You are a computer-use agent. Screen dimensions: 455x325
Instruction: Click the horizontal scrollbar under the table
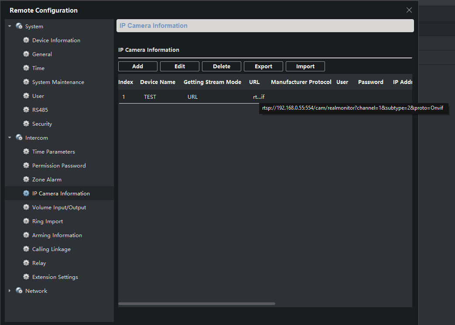196,304
